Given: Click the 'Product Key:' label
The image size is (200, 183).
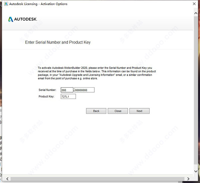Looking at the screenshot, I should 46,97.
